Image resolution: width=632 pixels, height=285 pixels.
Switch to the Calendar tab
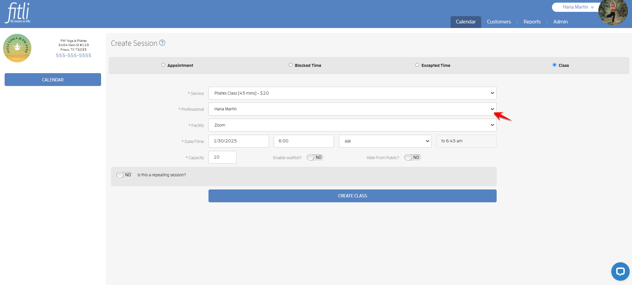point(466,22)
